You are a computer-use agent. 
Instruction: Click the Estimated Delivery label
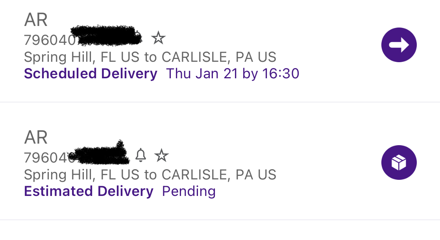click(89, 191)
